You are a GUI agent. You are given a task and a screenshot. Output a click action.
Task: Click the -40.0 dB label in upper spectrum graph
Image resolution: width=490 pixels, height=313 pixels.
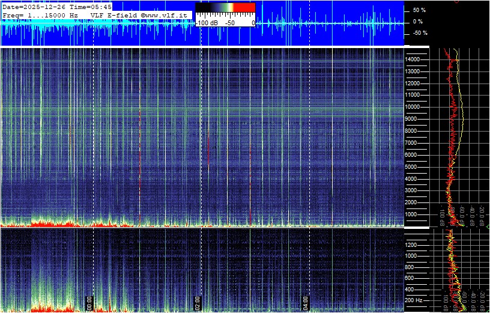click(x=473, y=215)
